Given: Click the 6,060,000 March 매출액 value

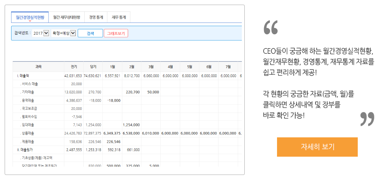Looking at the screenshot, I should tap(151, 76).
